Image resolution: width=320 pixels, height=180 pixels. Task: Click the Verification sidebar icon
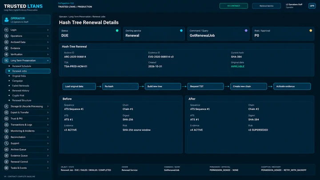point(6,54)
